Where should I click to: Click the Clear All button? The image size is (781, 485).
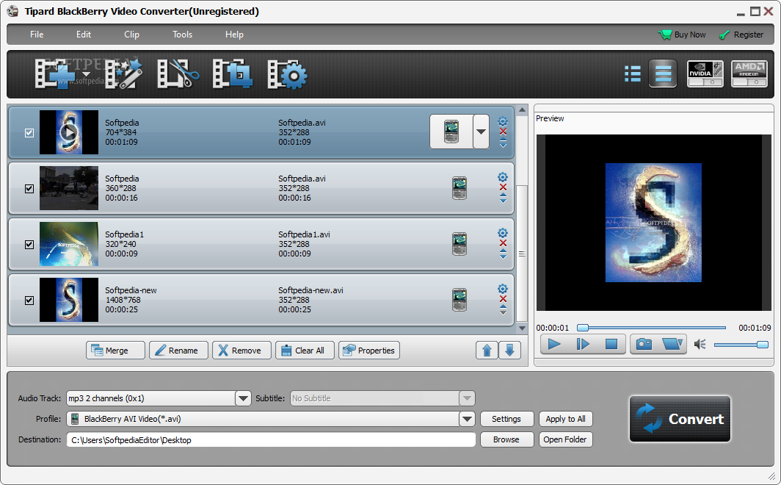click(305, 351)
